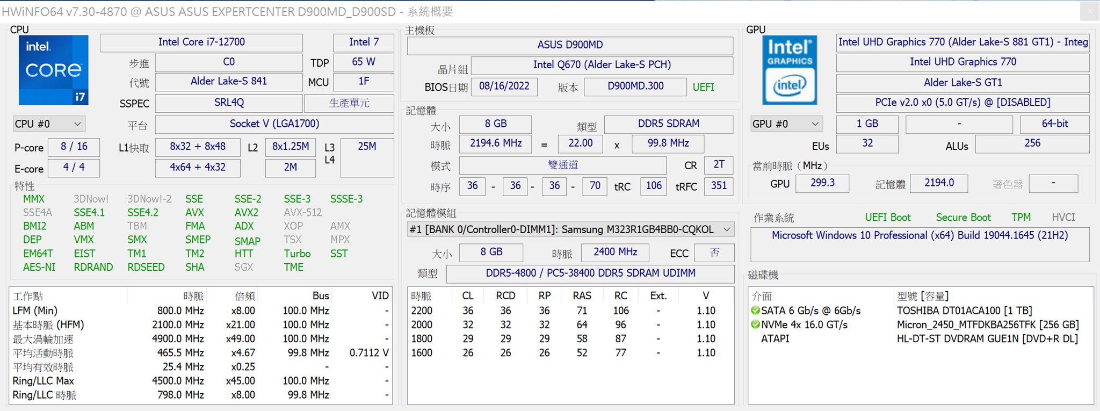The image size is (1100, 411).
Task: Close the system summary window
Action: click(x=1089, y=11)
